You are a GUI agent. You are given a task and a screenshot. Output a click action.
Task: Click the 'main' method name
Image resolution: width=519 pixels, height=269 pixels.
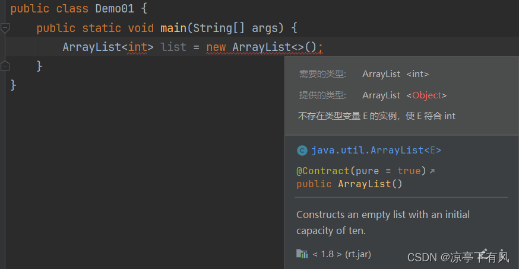tap(173, 28)
